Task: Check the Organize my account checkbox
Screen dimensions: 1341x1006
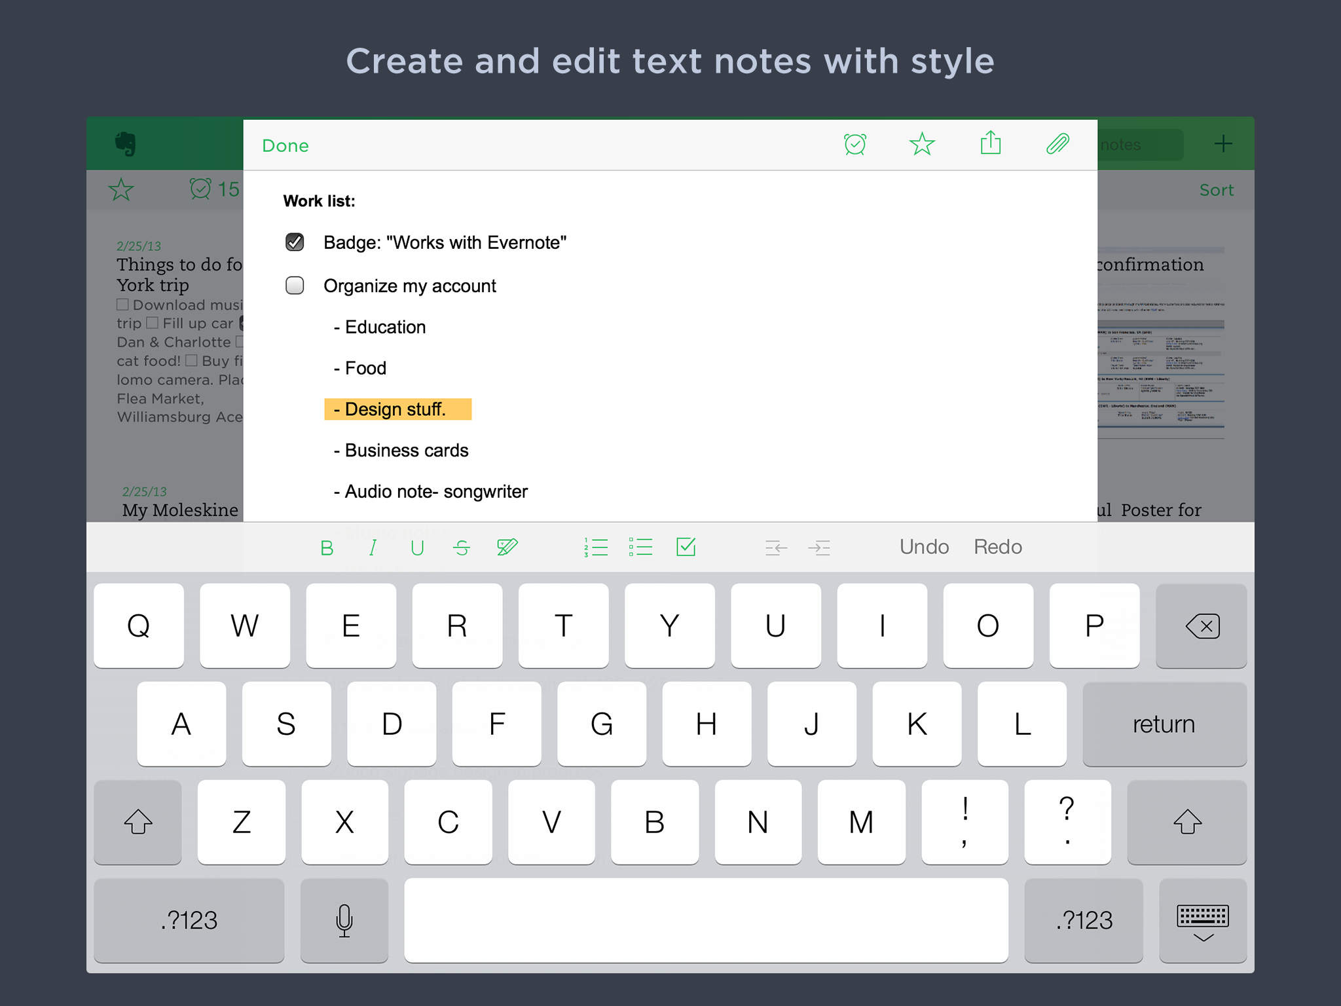Action: coord(295,286)
